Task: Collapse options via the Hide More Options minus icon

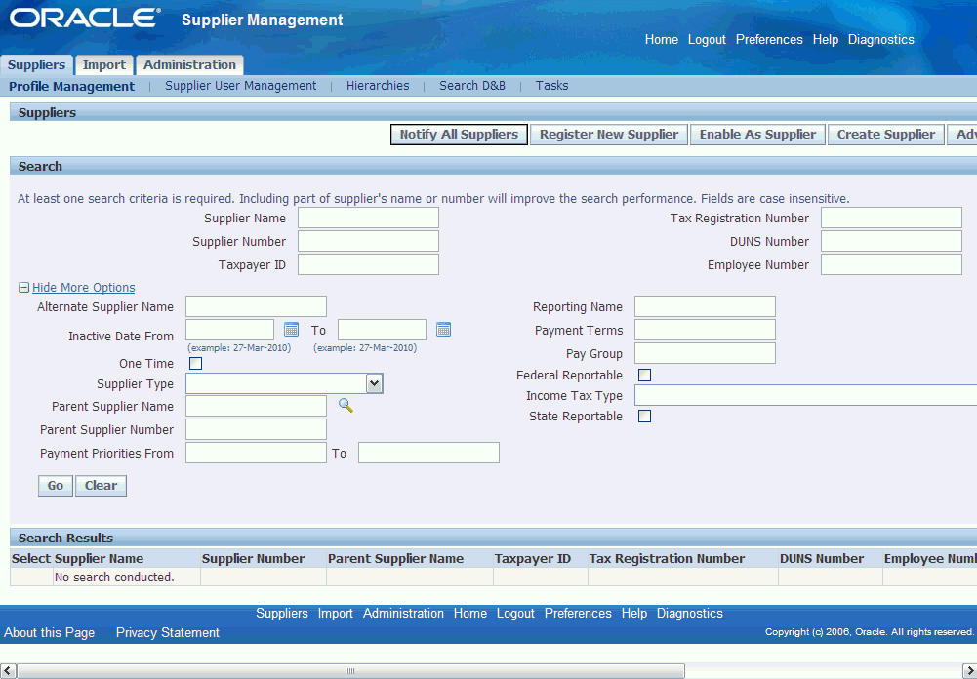Action: pyautogui.click(x=23, y=287)
